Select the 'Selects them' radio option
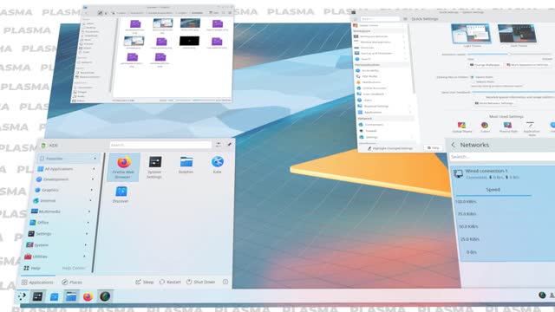Screen dimensions: 555x312 coord(473,81)
